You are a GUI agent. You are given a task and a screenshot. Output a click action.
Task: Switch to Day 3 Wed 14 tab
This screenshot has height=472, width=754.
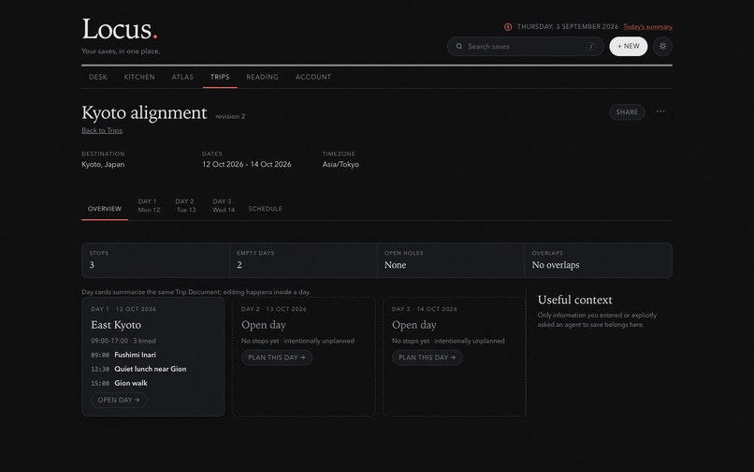click(x=223, y=206)
